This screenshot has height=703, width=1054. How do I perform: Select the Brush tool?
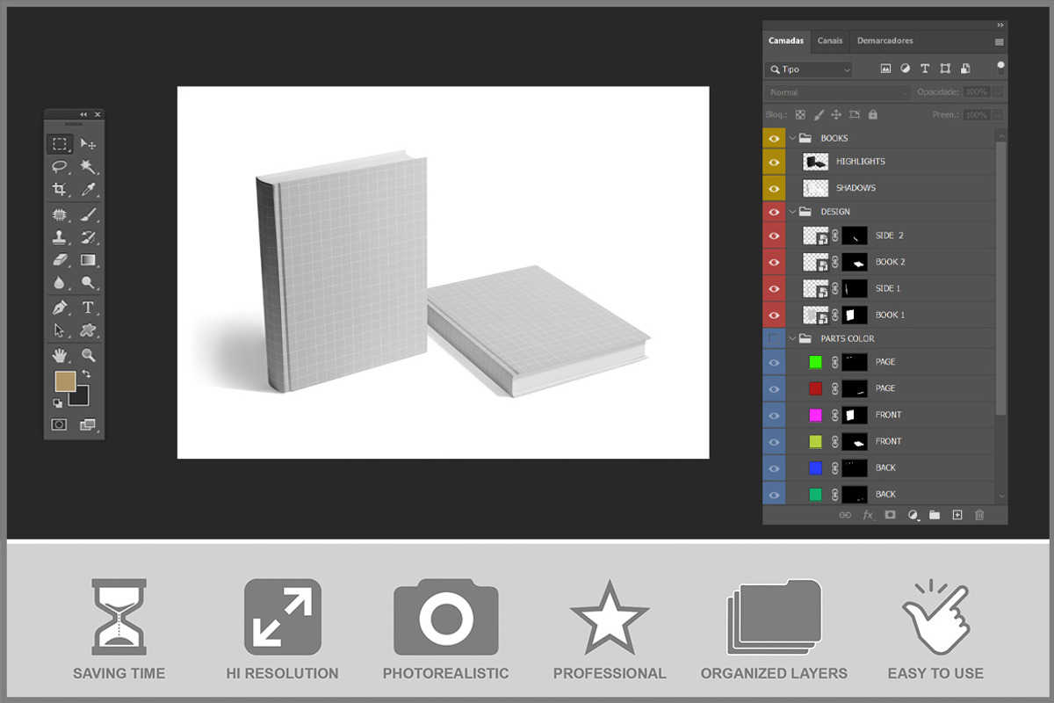pos(88,214)
